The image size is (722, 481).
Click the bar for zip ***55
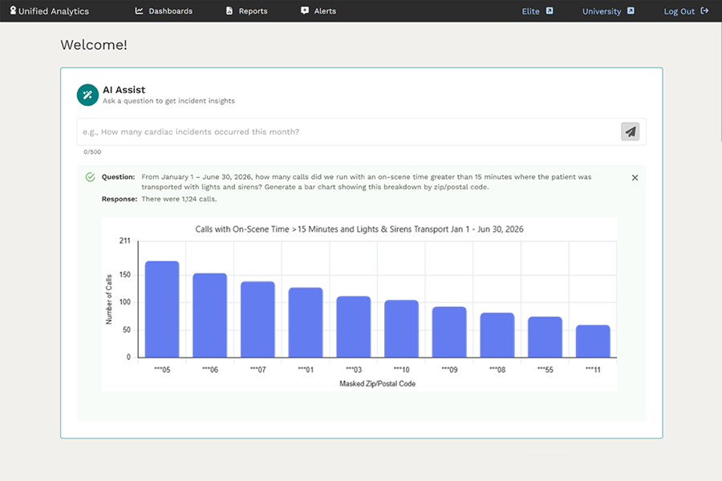pyautogui.click(x=546, y=337)
